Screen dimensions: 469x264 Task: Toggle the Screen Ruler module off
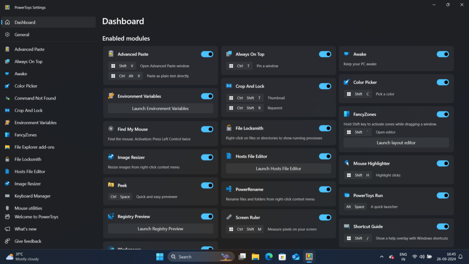coord(325,217)
